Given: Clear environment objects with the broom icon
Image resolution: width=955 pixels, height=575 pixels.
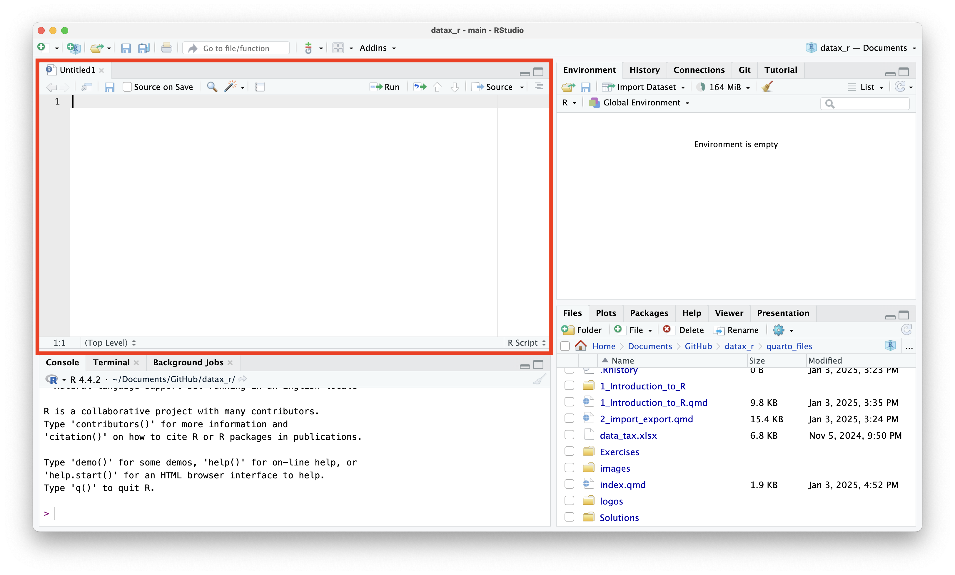Looking at the screenshot, I should coord(767,87).
